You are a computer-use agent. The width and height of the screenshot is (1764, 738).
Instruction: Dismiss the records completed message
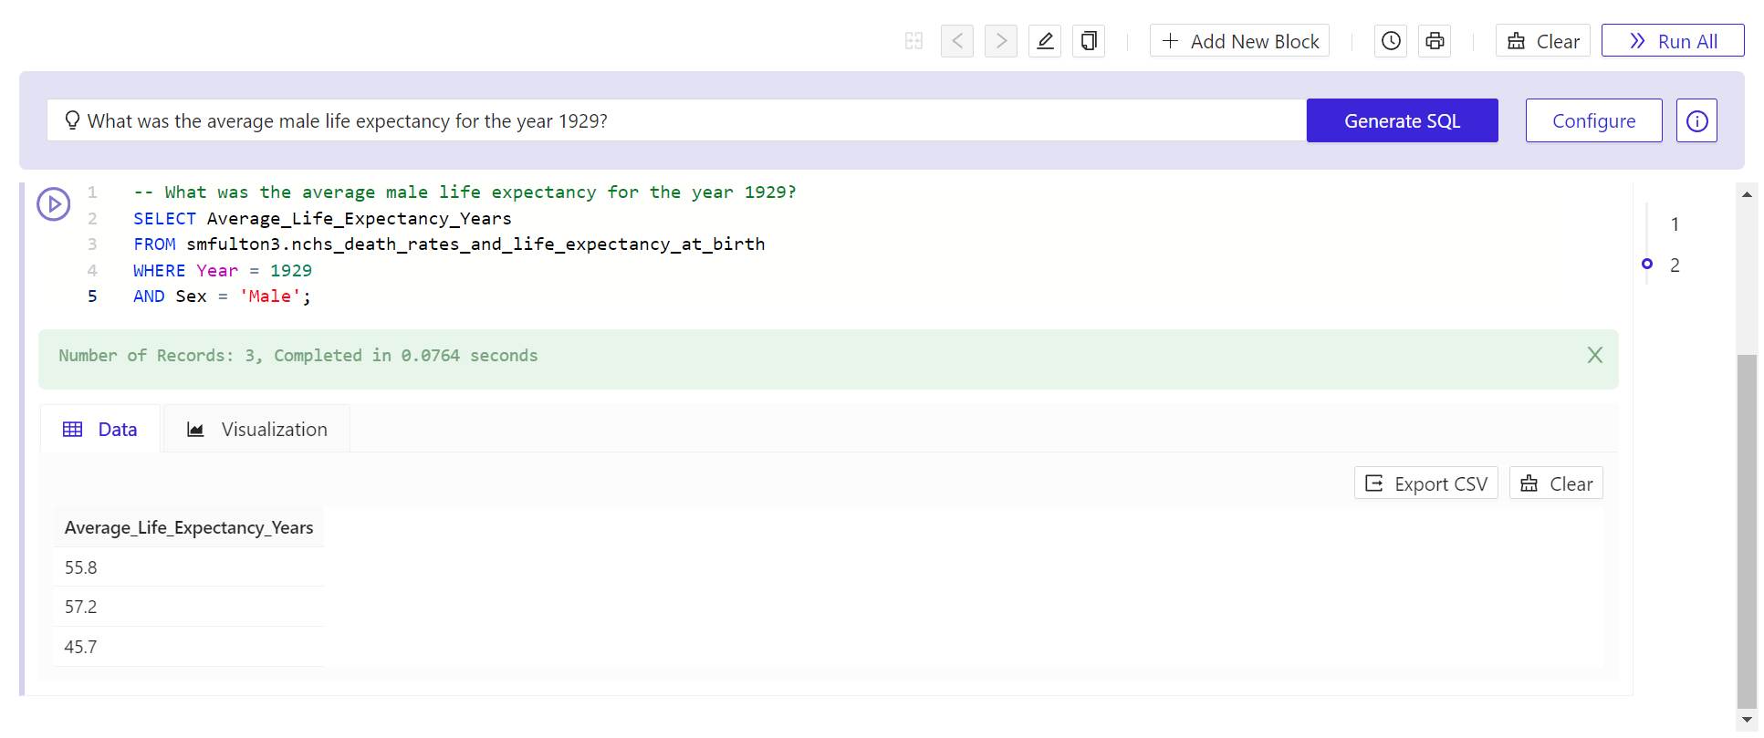tap(1594, 356)
